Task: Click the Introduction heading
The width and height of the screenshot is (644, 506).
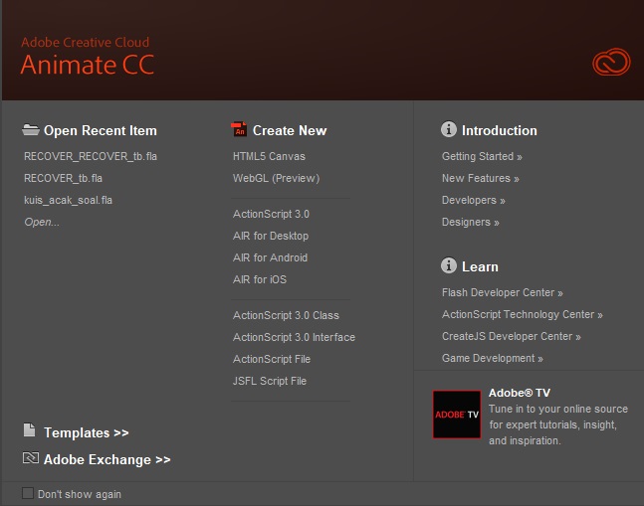Action: [x=499, y=130]
